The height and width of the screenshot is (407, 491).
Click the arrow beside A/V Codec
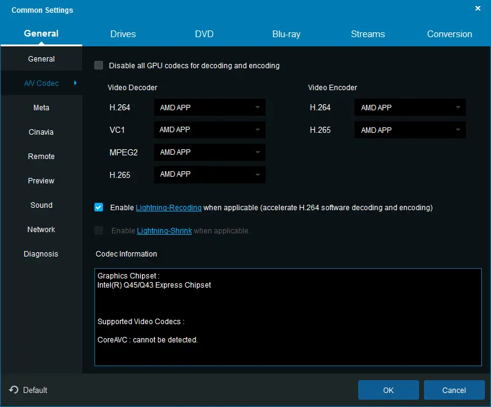point(76,83)
